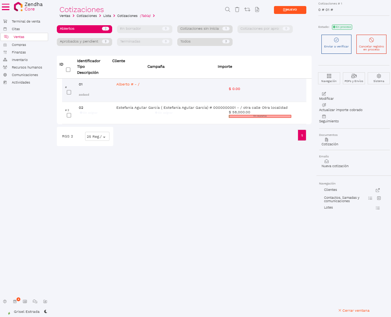Viewport: 391px width, 317px height.
Task: Open the 25 Reg. page size dropdown
Action: (97, 137)
